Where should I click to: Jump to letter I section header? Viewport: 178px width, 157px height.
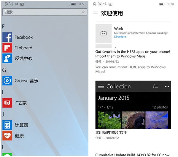click(3, 92)
